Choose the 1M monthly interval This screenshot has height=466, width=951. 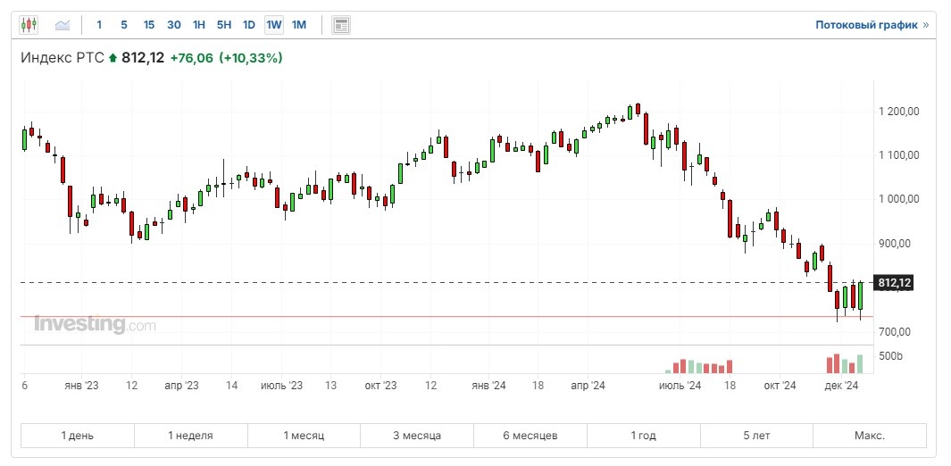pyautogui.click(x=299, y=25)
